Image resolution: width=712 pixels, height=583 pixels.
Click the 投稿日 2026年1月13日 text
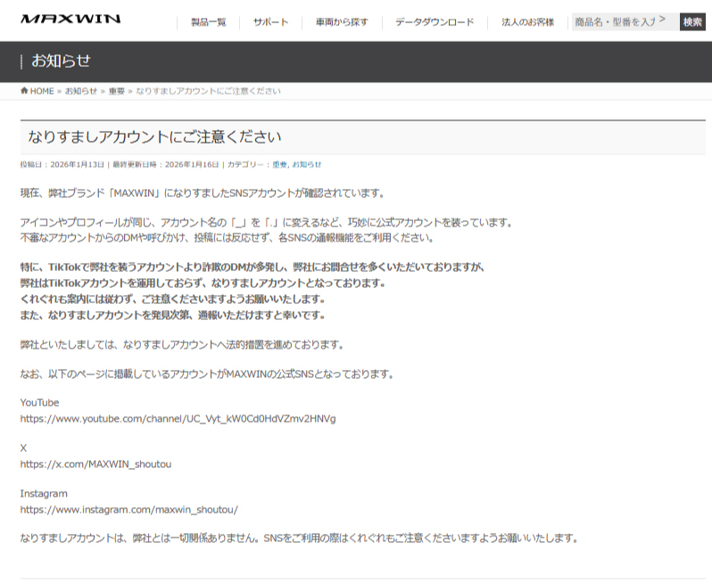click(62, 165)
